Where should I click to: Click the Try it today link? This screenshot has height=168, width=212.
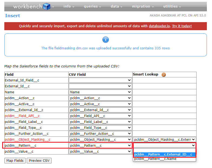coord(182,26)
